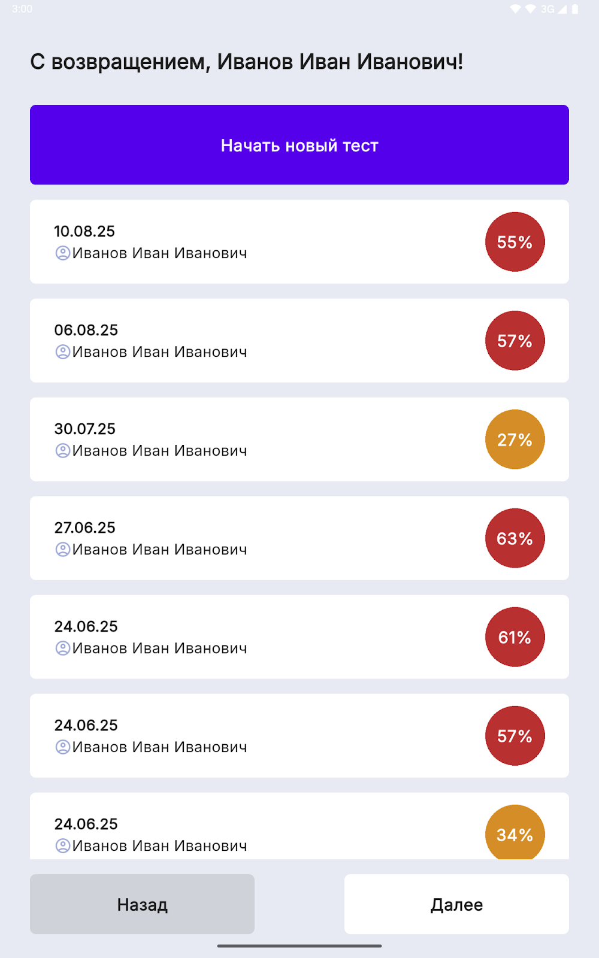This screenshot has width=599, height=958.
Task: Select the profile icon in the 06.08.25 entry
Action: [x=62, y=352]
